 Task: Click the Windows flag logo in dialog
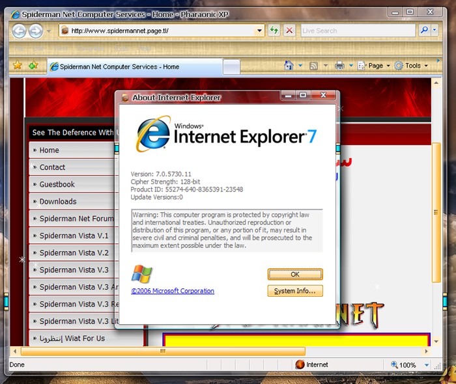click(x=141, y=274)
